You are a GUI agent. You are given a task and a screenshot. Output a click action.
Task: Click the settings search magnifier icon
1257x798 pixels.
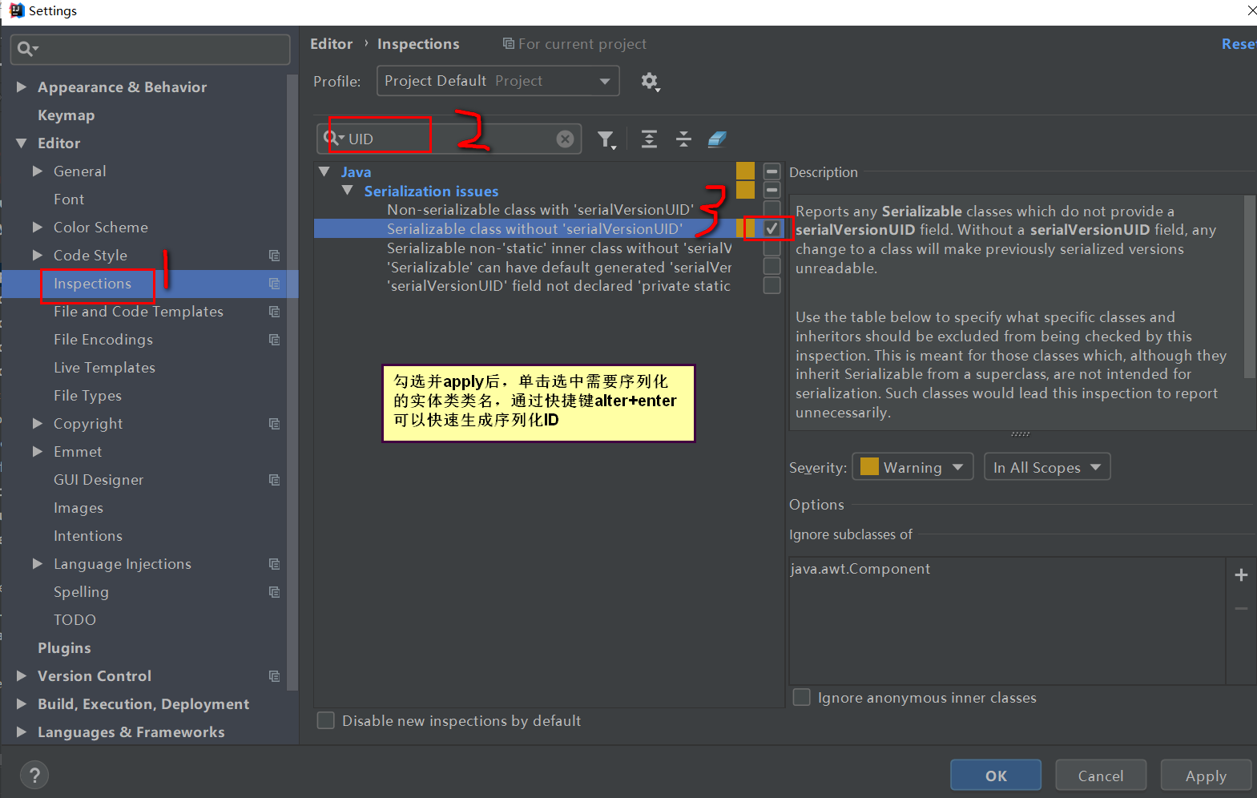[x=27, y=50]
